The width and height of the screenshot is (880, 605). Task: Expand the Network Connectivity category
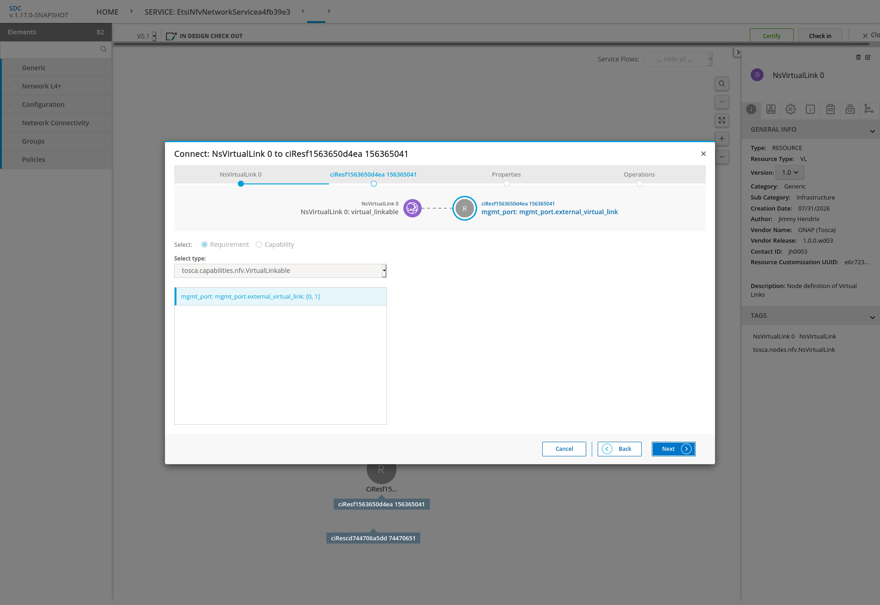coord(57,123)
